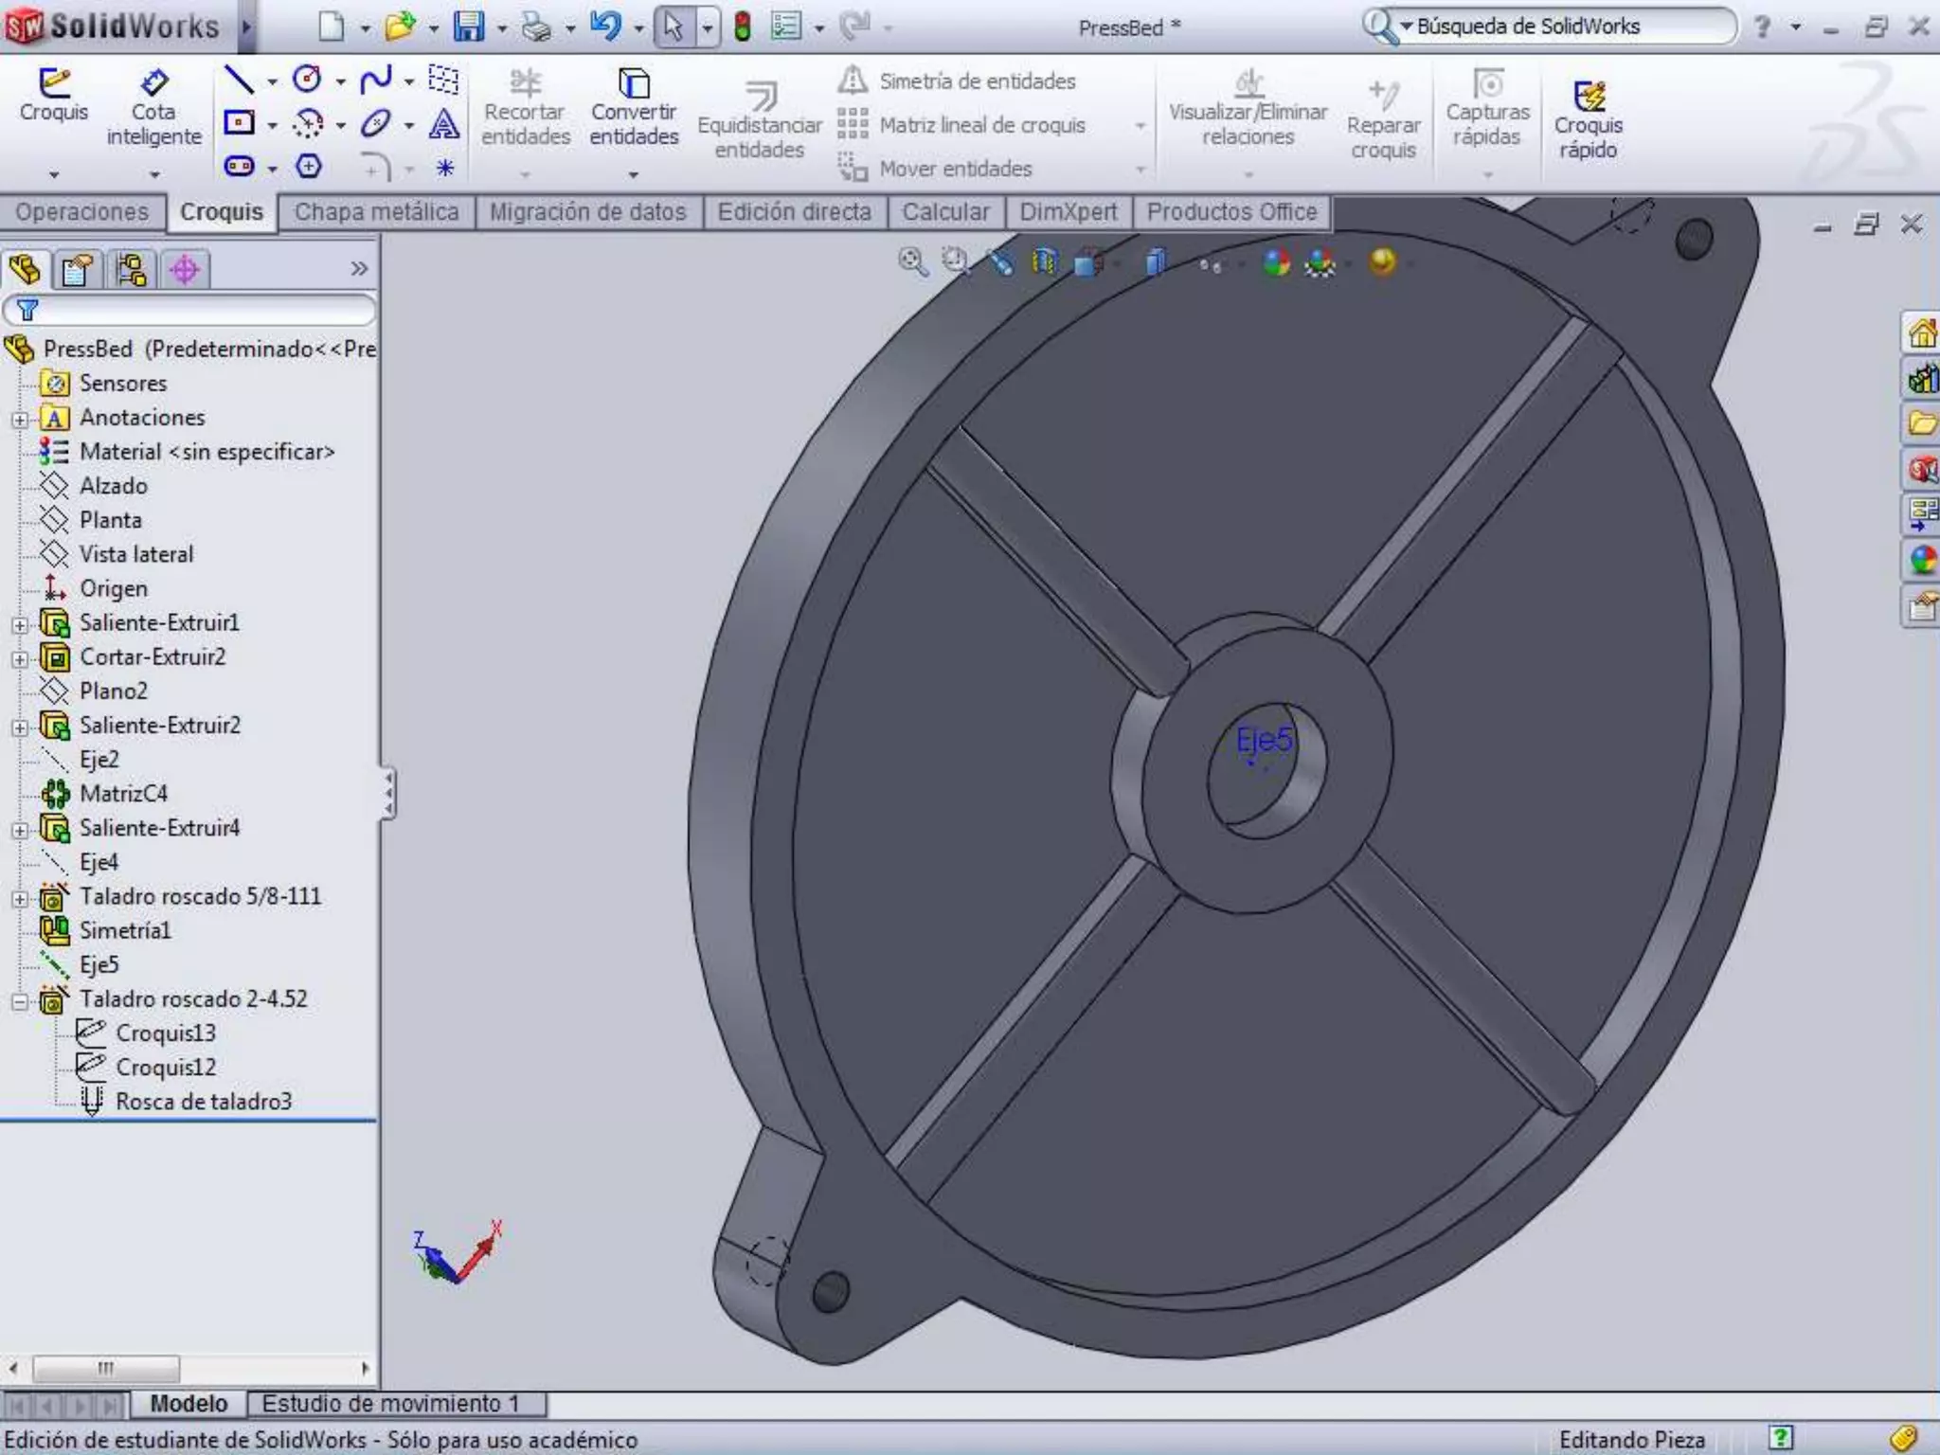Switch to Estudio de movimiento 1 tab
This screenshot has width=1940, height=1455.
point(390,1403)
